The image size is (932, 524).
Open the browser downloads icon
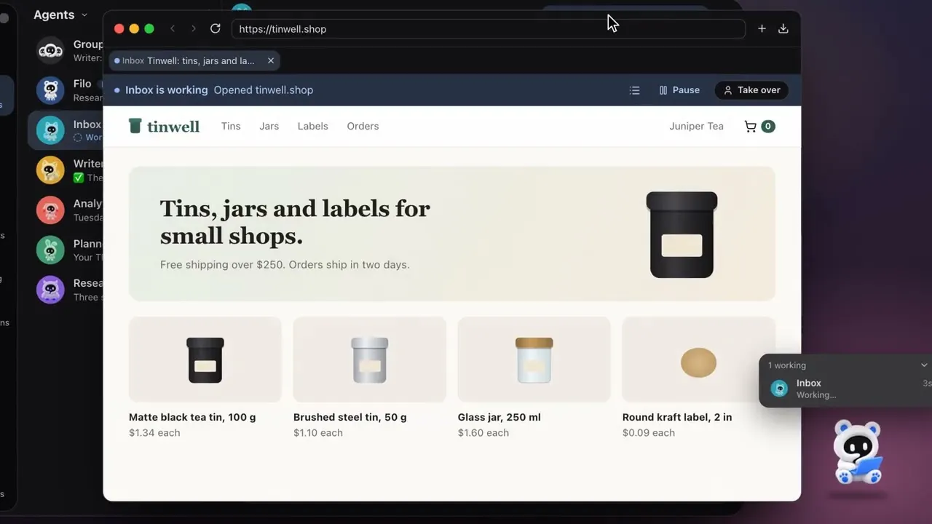tap(783, 28)
